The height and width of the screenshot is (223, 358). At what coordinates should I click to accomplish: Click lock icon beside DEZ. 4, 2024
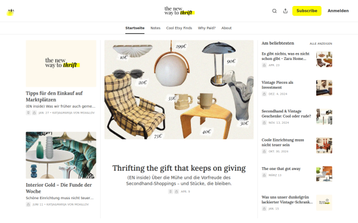click(x=264, y=94)
